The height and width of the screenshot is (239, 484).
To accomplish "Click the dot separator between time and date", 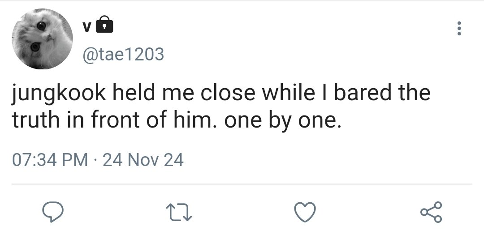I will click(x=95, y=161).
